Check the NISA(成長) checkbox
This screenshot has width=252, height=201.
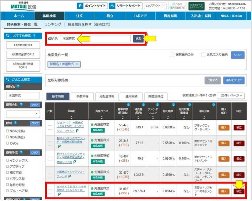[7, 131]
